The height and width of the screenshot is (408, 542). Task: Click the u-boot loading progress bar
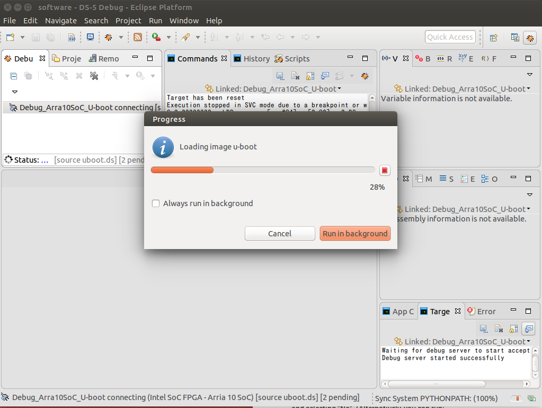263,170
